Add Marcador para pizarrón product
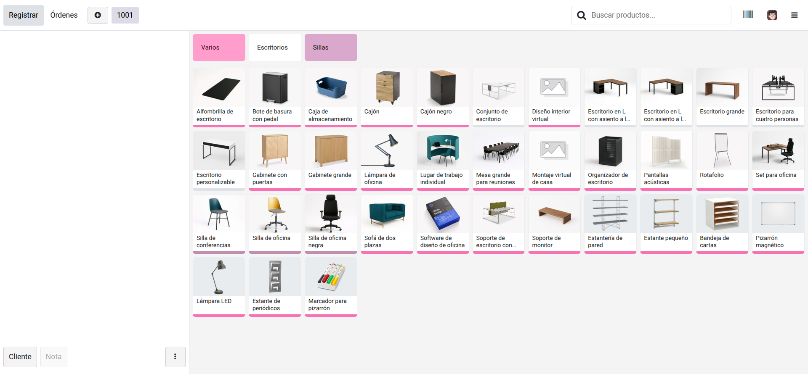 click(x=331, y=287)
